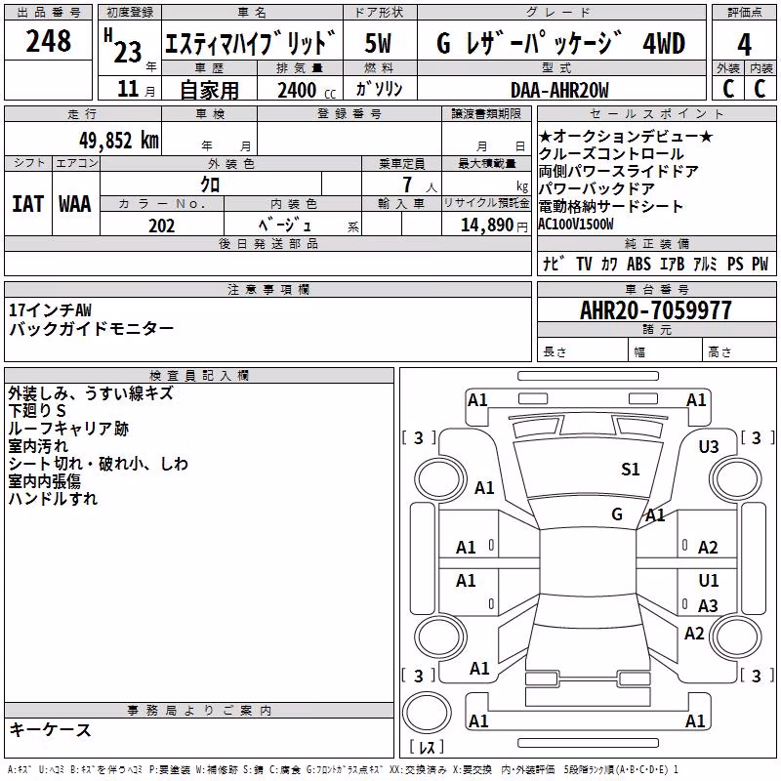This screenshot has width=781, height=781.
Task: Select the パワーバックドア line
Action: [596, 188]
